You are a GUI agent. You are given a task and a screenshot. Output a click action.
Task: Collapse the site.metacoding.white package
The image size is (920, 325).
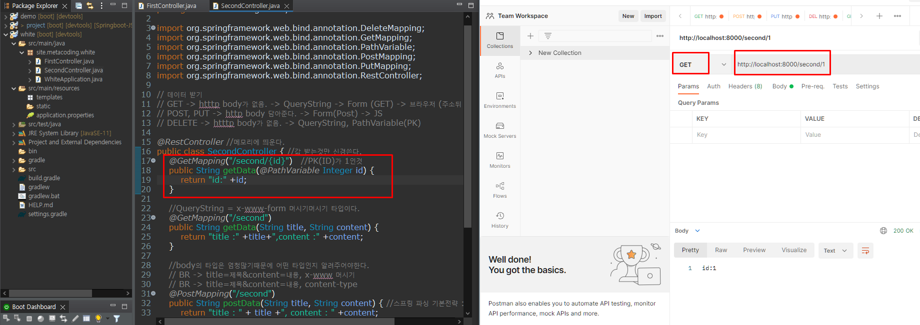(21, 52)
